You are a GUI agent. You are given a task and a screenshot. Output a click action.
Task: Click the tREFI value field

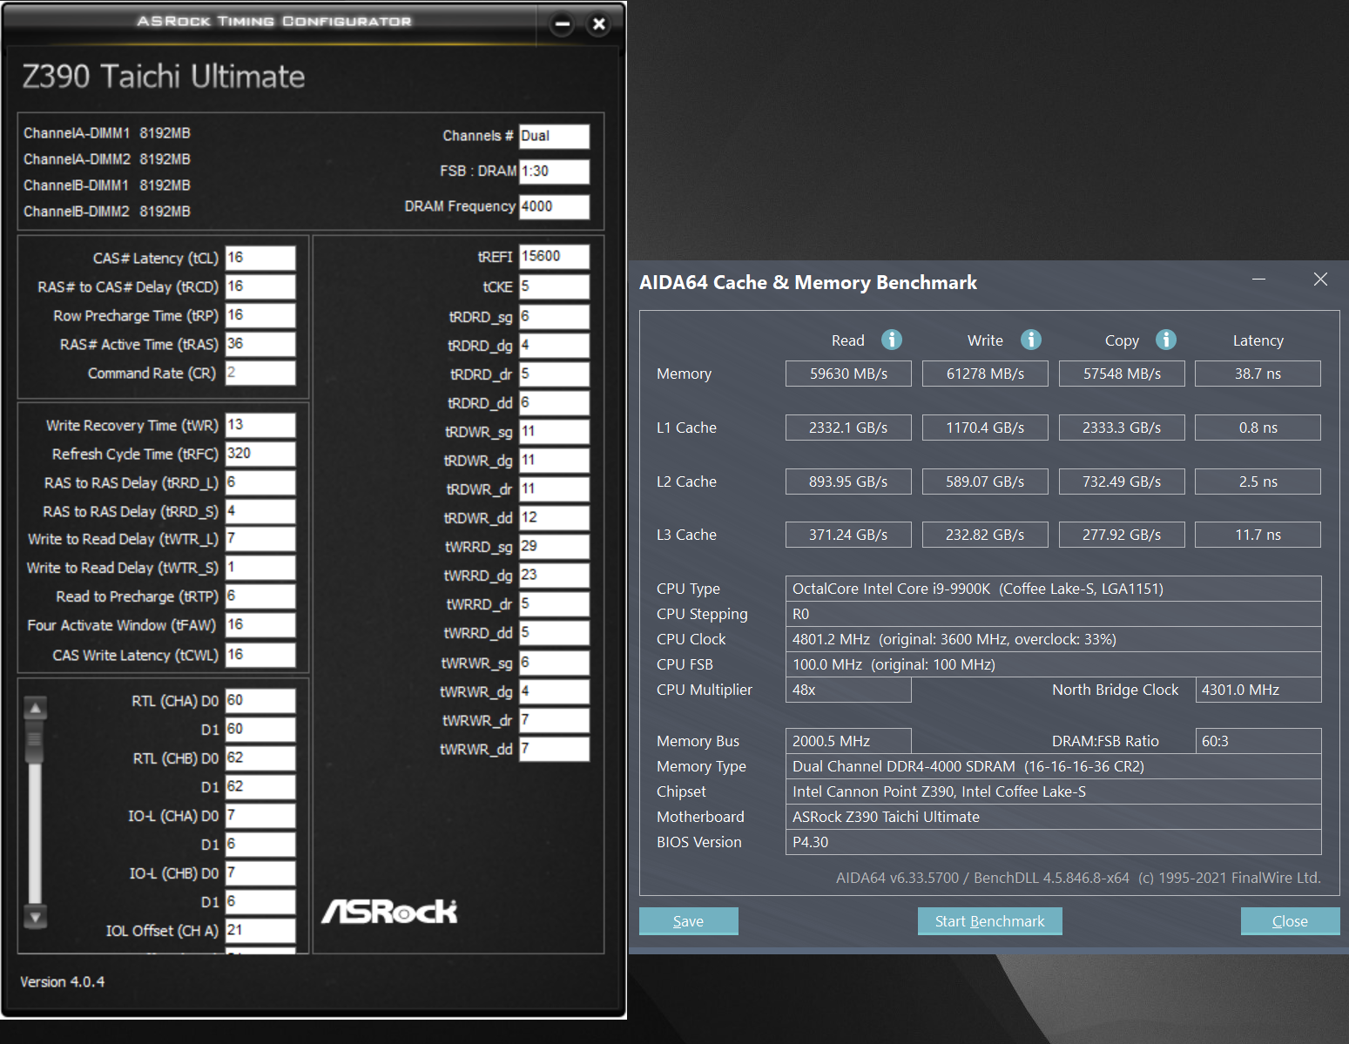[555, 257]
